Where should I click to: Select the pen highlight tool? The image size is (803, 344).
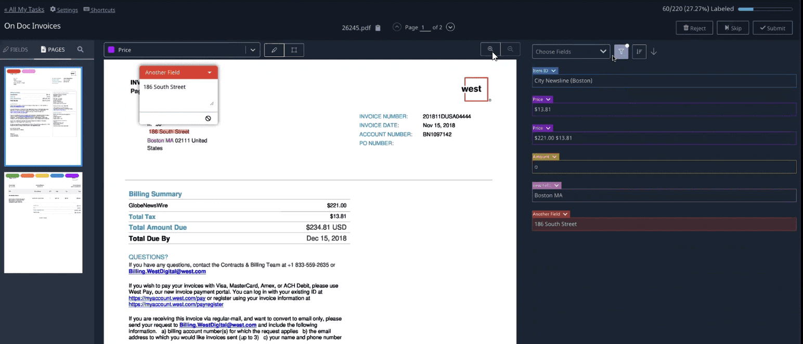click(x=274, y=50)
